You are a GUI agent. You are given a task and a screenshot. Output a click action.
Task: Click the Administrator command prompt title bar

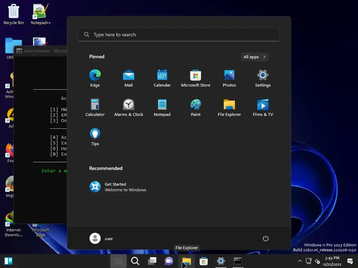tap(41, 51)
